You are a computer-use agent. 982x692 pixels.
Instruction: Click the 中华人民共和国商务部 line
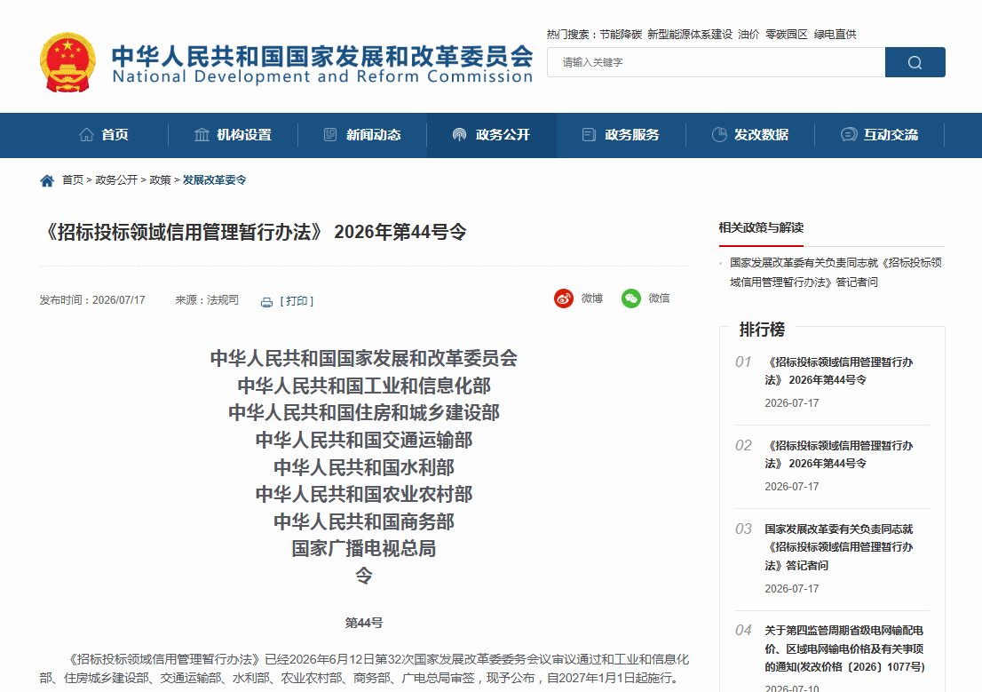[x=364, y=521]
